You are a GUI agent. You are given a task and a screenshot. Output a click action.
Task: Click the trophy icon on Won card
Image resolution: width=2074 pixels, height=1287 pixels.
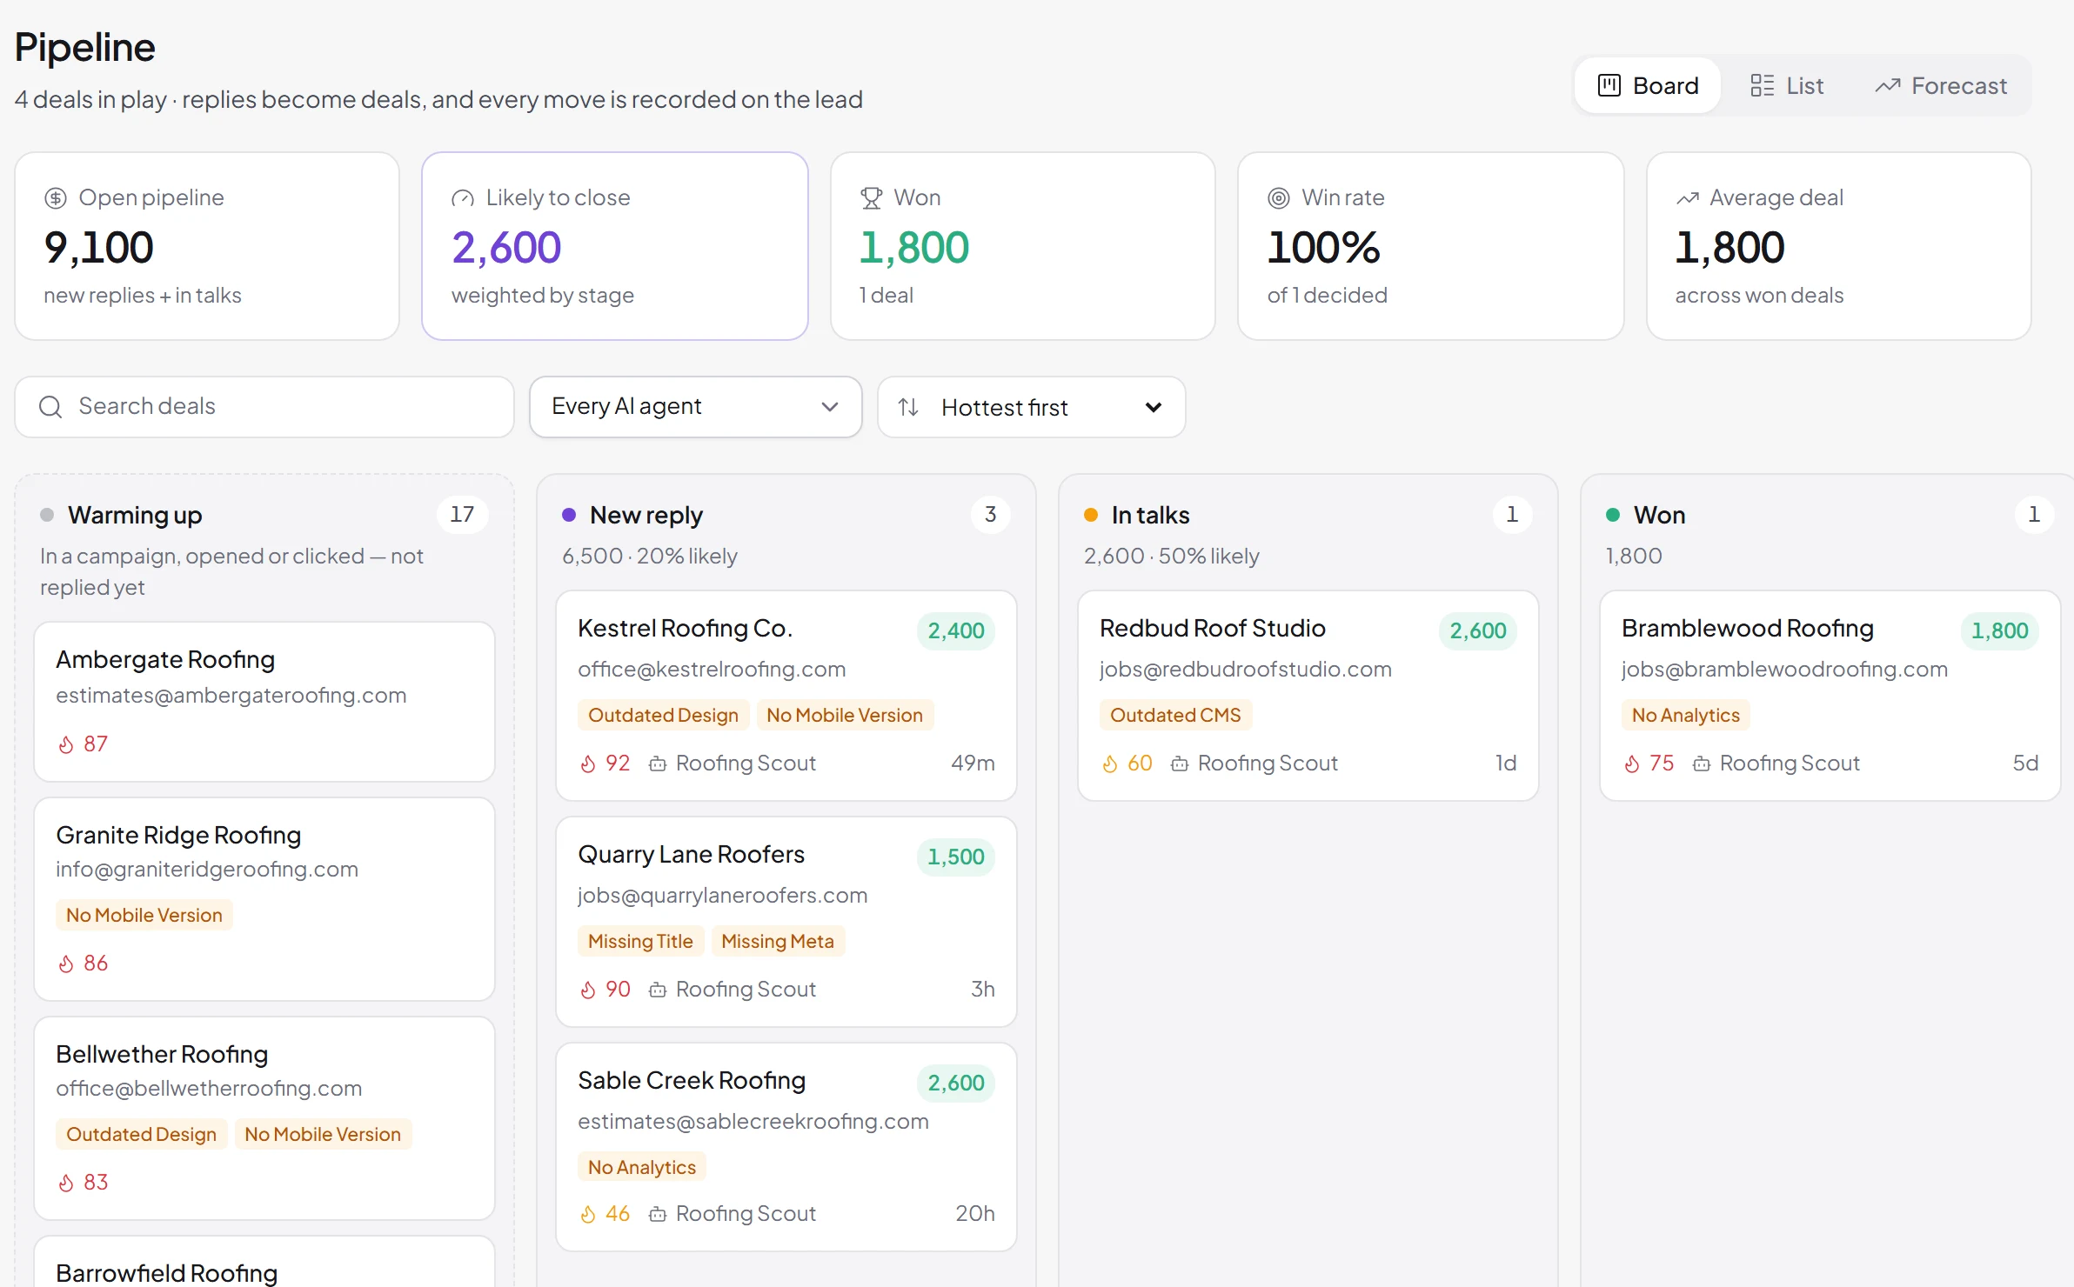871,198
